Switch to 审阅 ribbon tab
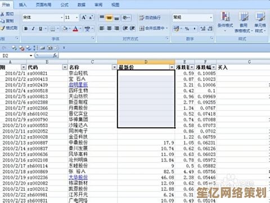Viewport: 270px width, 203px height. 98,5
